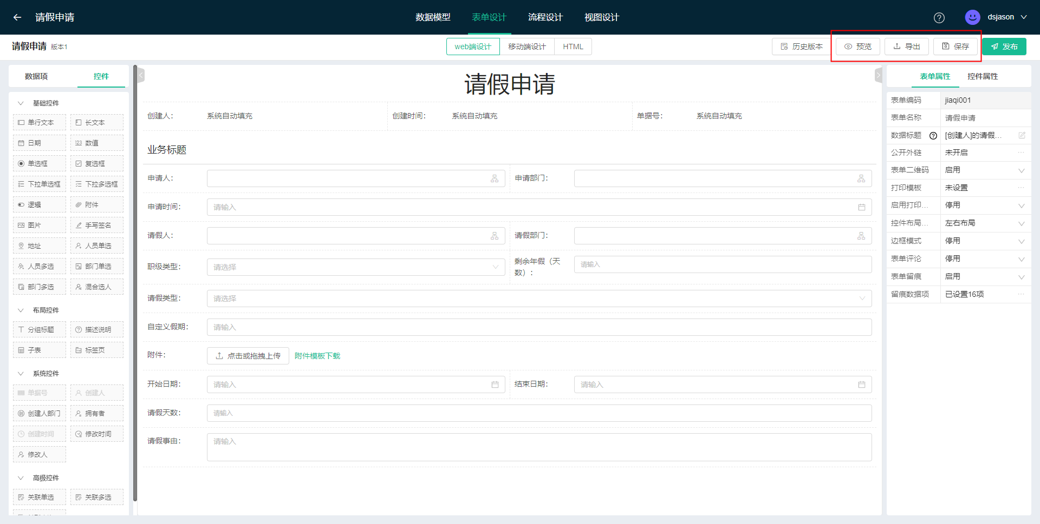The height and width of the screenshot is (524, 1040).
Task: Select the 手写签名 control
Action: click(x=97, y=225)
